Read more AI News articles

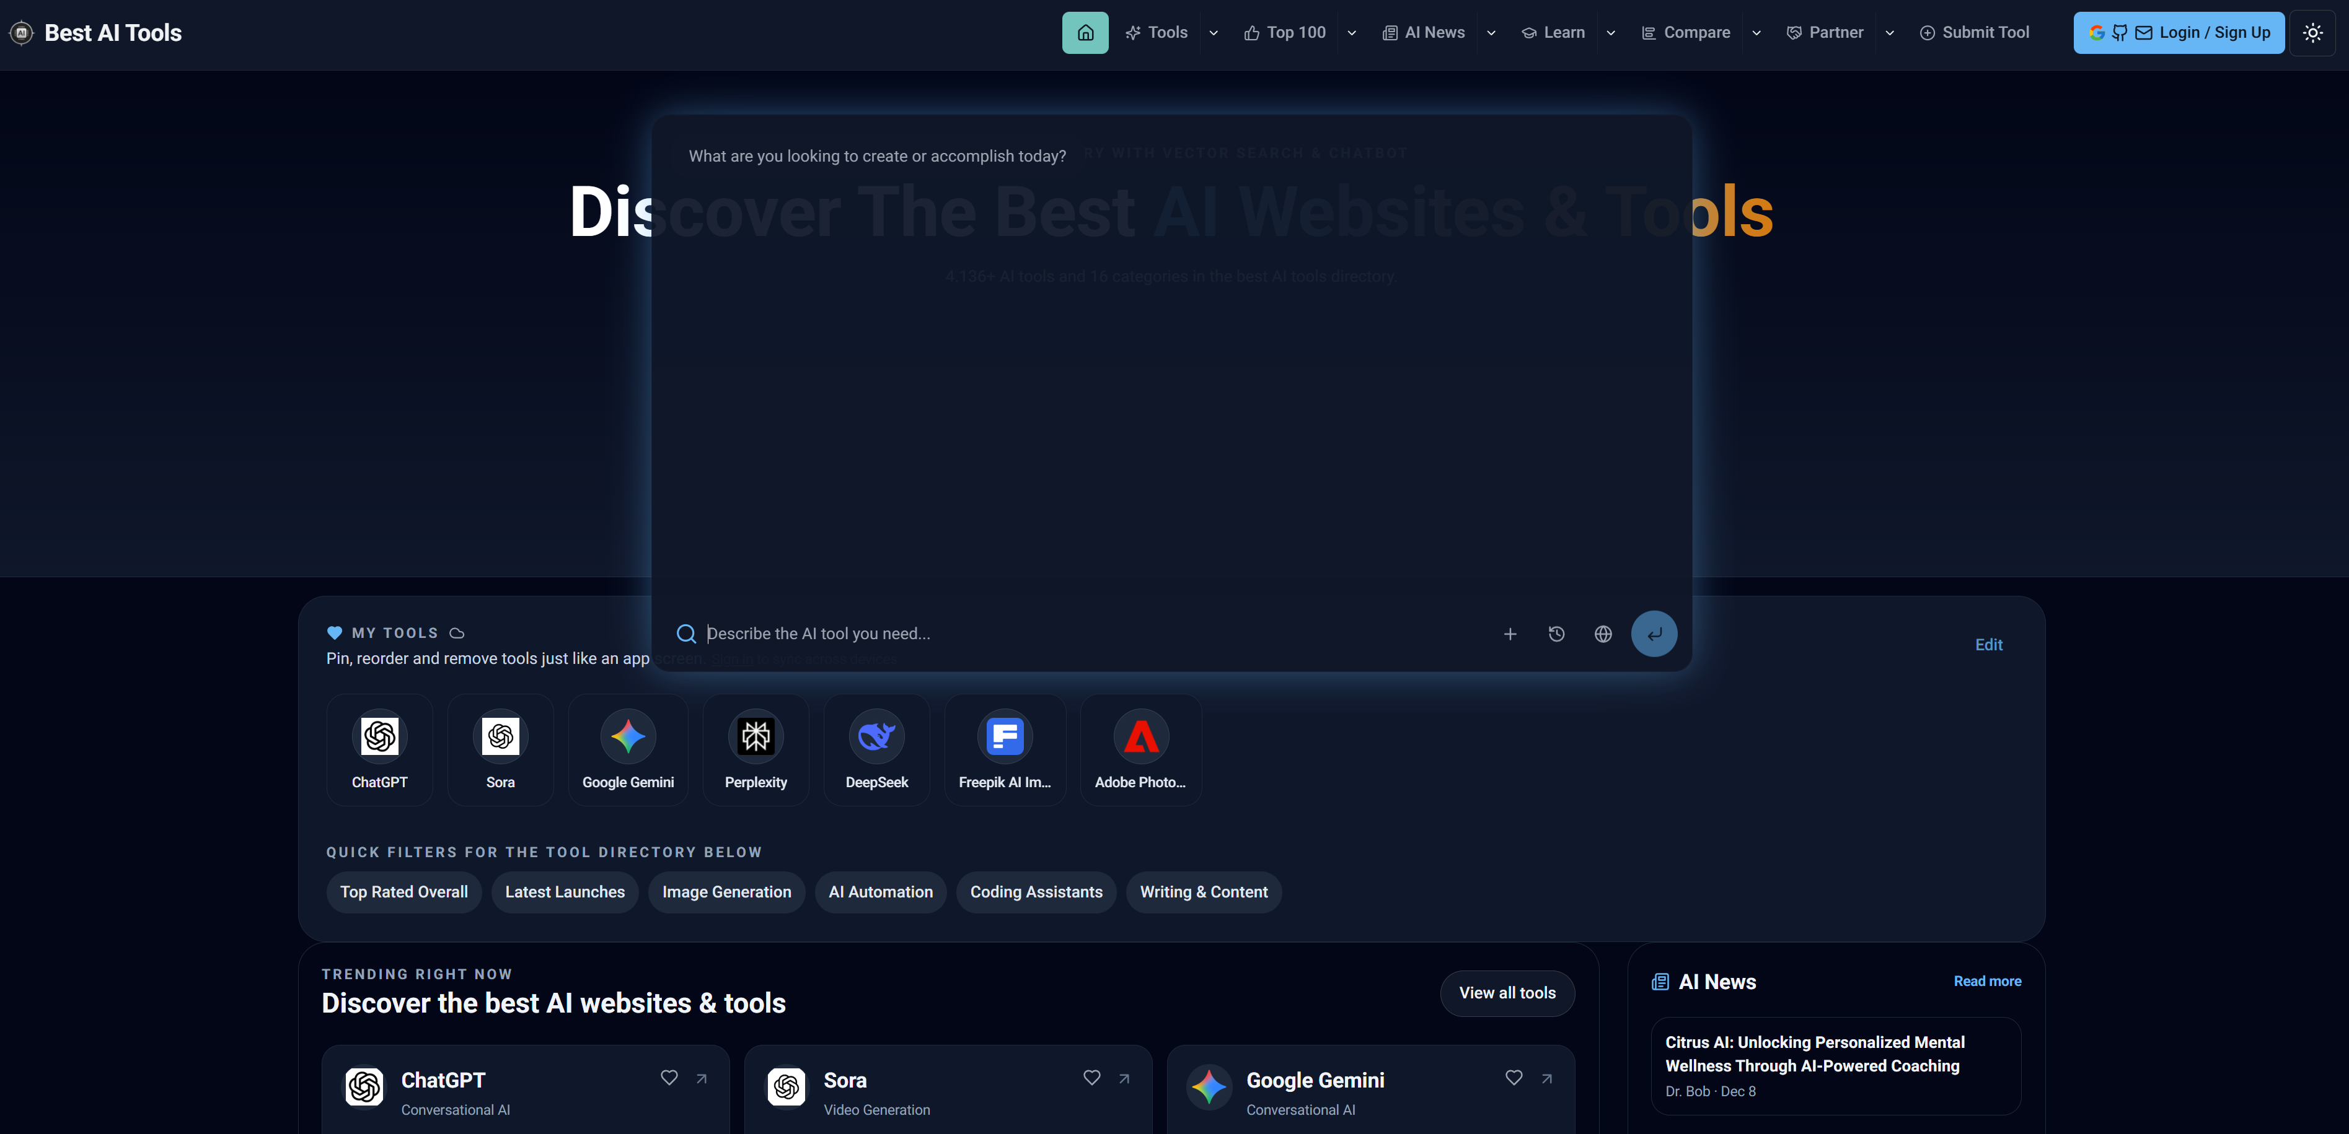[1988, 981]
